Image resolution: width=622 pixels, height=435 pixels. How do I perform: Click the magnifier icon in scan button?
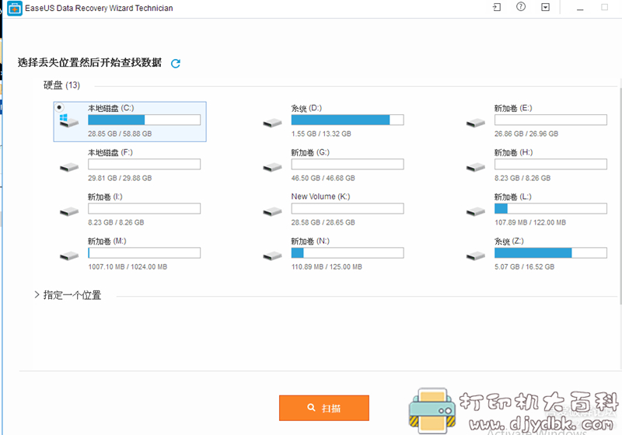pyautogui.click(x=312, y=407)
